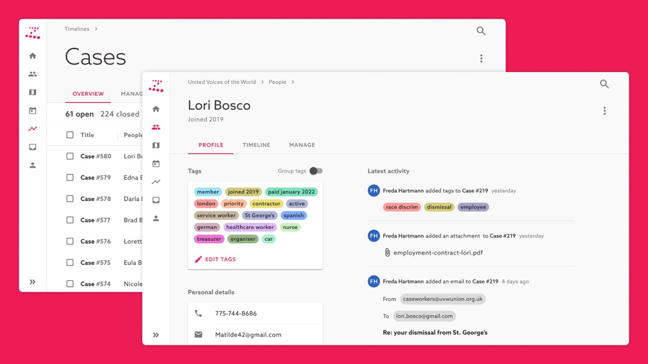Open the Manage tab on Lori's profile
The image size is (648, 364).
302,145
